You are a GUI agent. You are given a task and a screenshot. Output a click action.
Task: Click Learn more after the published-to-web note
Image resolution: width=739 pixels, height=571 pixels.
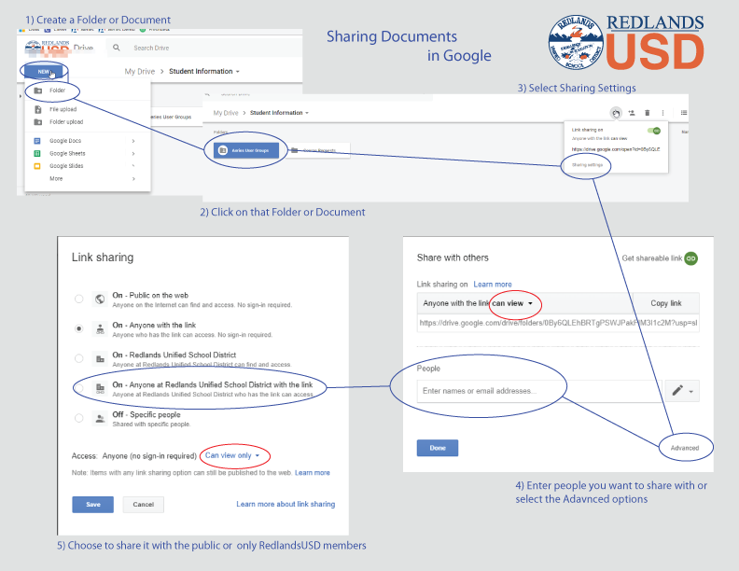pos(312,472)
